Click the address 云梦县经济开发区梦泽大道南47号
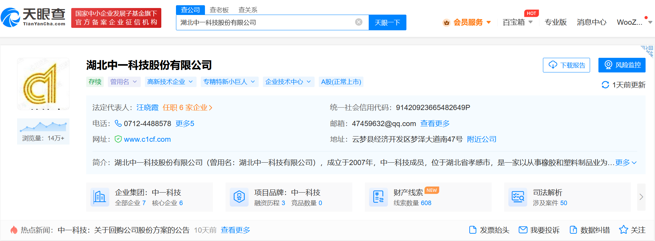Screen dimensions: 655x241 tap(407, 139)
